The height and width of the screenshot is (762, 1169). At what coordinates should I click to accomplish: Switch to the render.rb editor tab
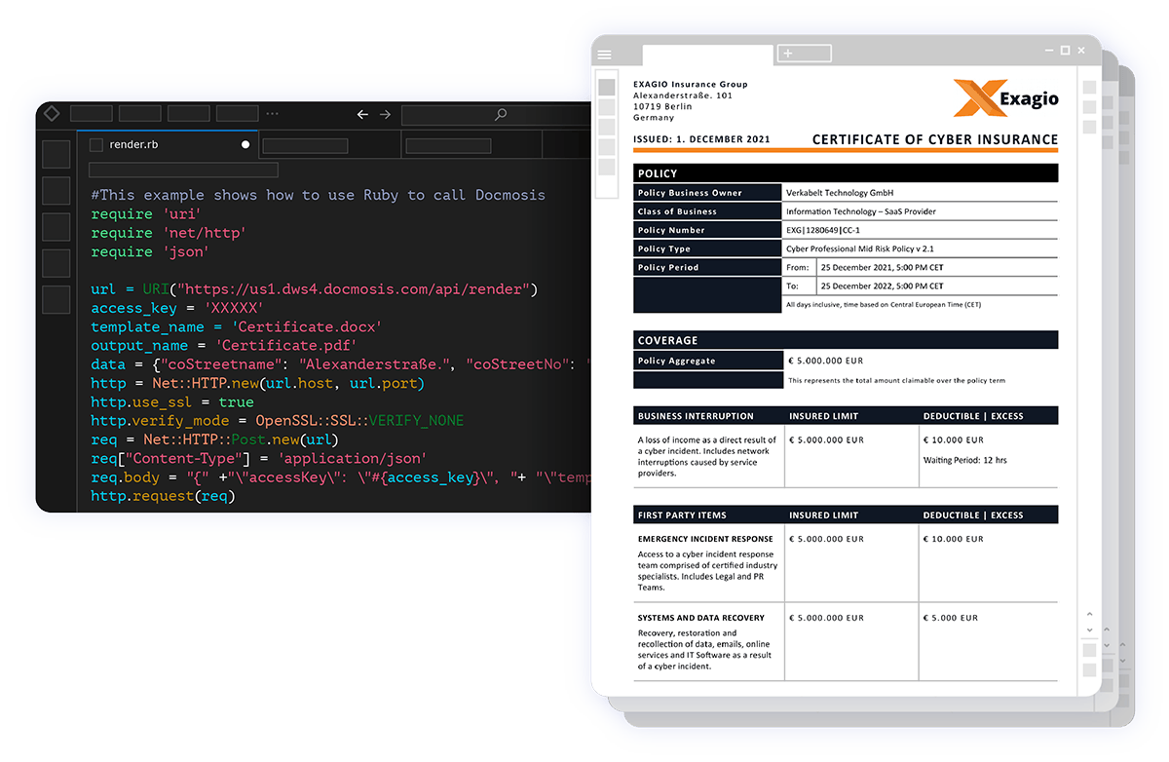168,144
